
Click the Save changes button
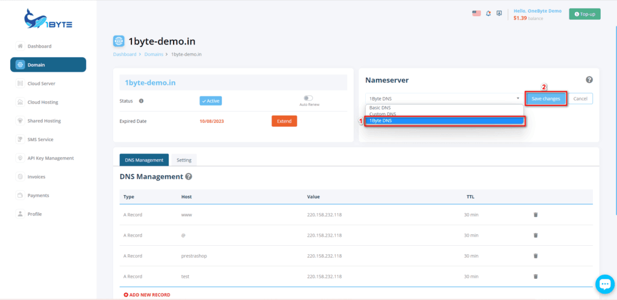(546, 99)
